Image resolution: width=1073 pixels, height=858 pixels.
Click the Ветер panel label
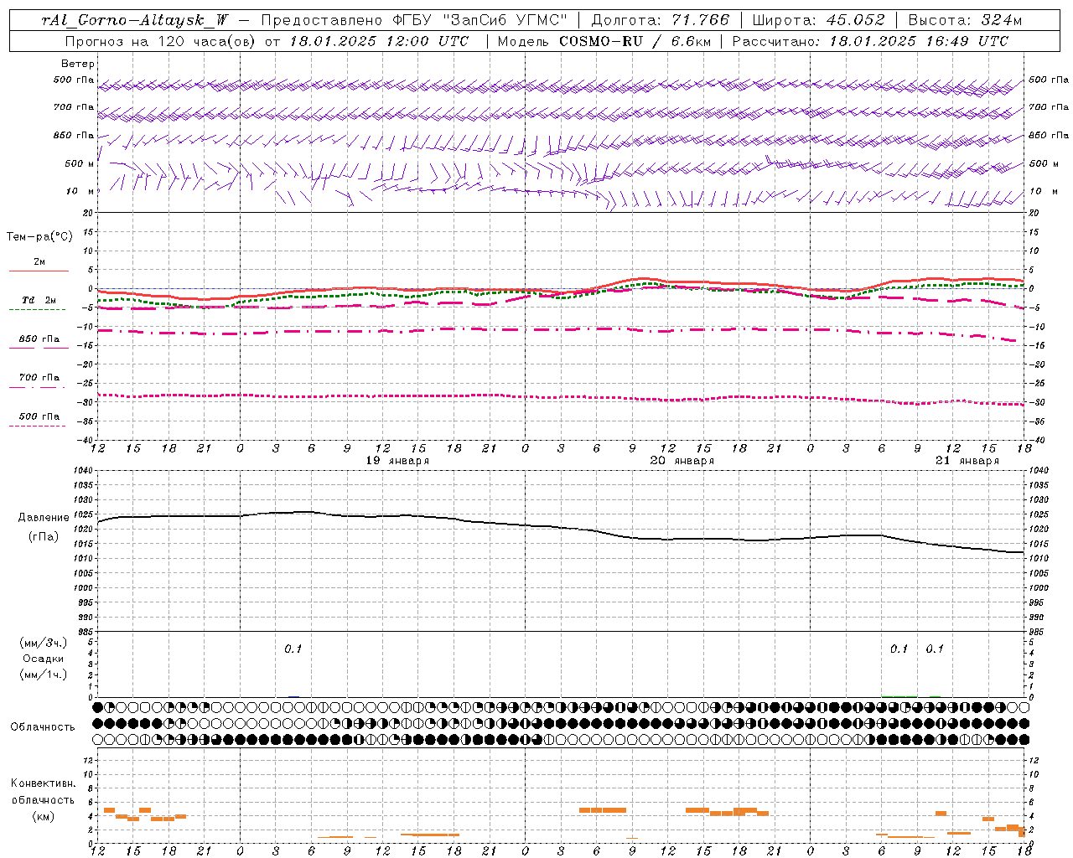point(78,65)
